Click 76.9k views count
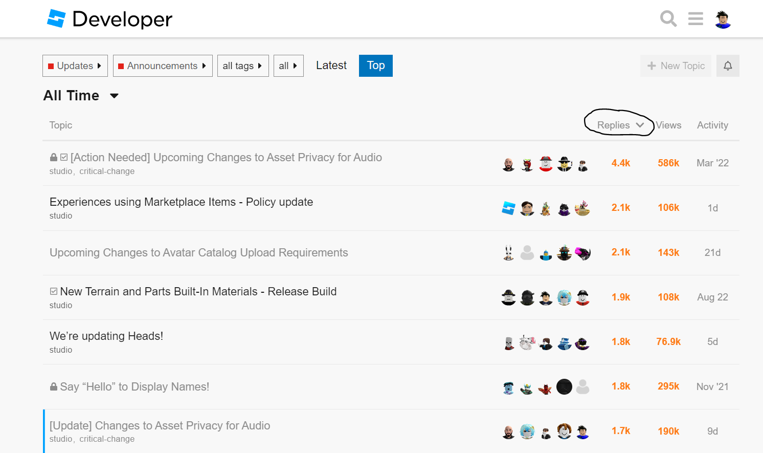The height and width of the screenshot is (453, 763). coord(668,342)
